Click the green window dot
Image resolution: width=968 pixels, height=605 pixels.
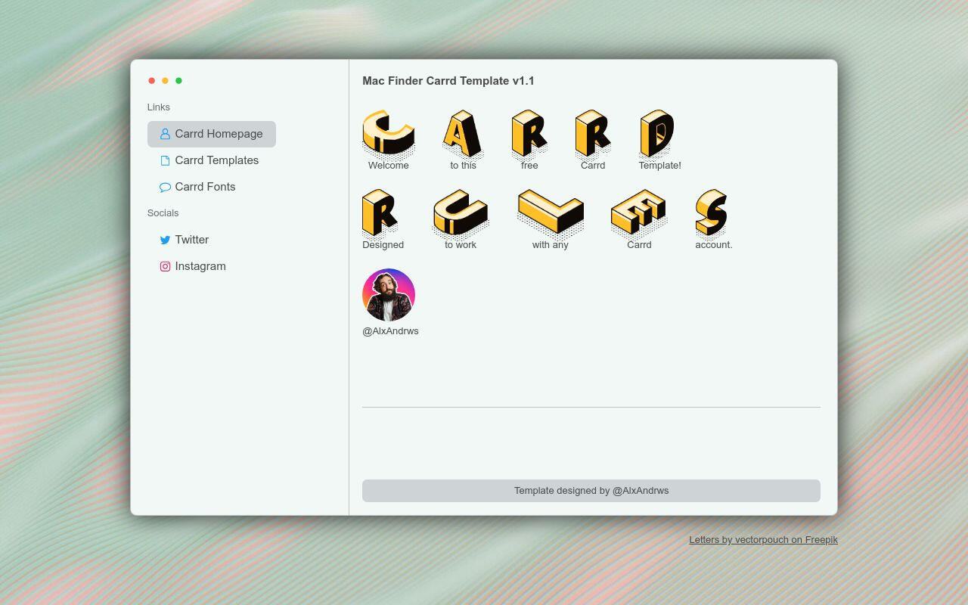178,81
